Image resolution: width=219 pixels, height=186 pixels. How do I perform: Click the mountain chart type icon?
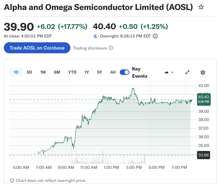tap(166, 72)
